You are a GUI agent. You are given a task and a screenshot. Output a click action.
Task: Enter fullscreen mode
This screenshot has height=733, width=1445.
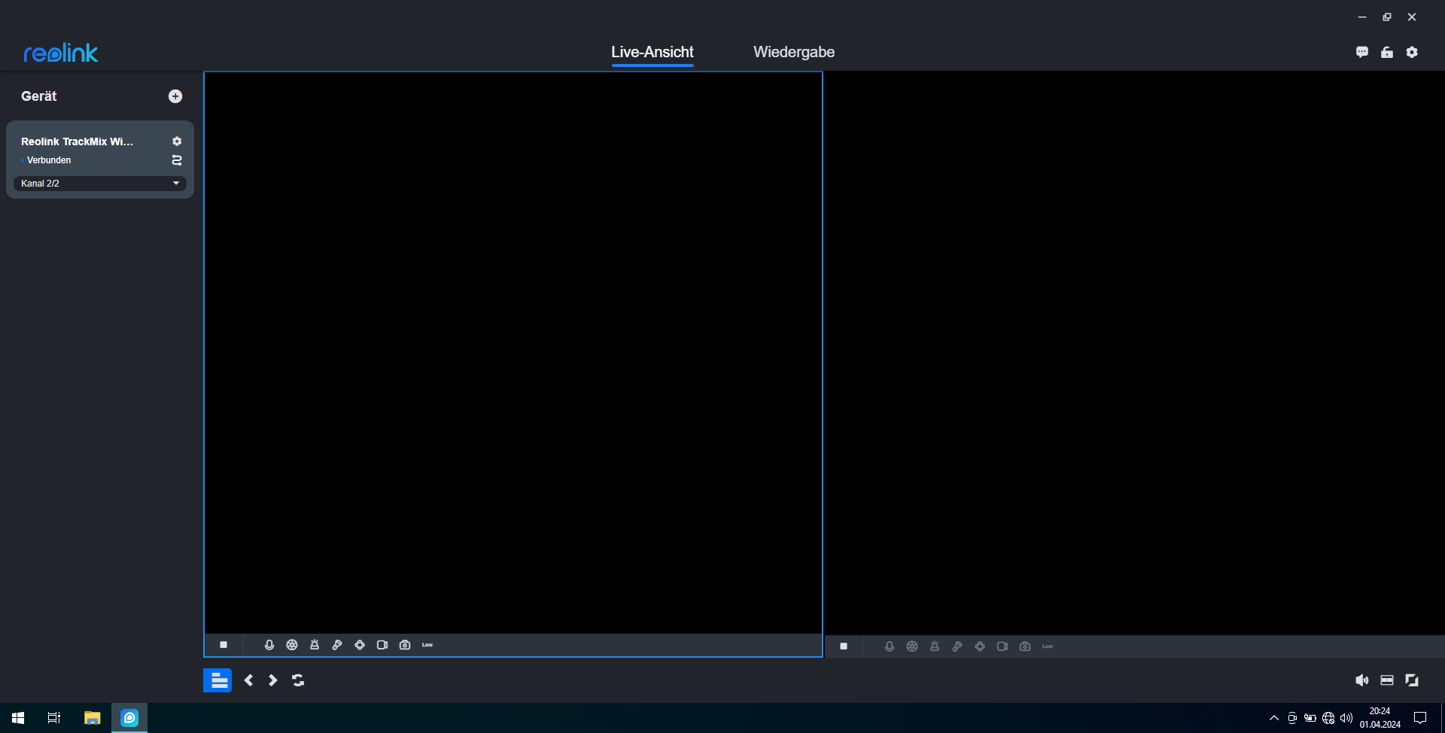point(1412,680)
